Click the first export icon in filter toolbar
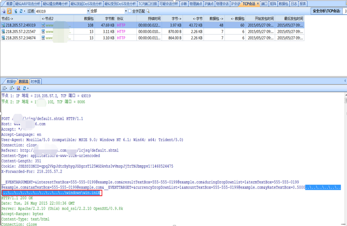Screen dimensions: 347x226 point(4,11)
